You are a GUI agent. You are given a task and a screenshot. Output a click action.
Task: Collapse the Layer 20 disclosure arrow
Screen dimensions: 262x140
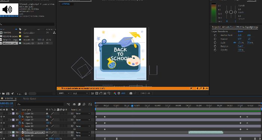pos(11,136)
